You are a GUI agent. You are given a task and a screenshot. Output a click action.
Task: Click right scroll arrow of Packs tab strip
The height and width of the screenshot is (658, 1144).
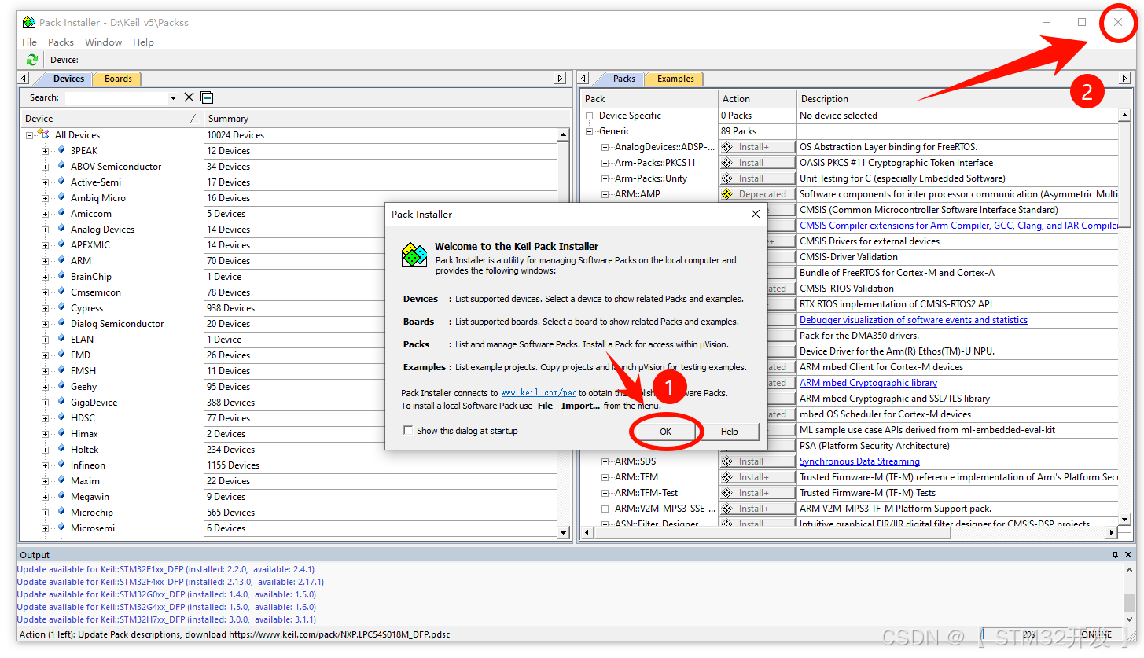click(x=1124, y=79)
